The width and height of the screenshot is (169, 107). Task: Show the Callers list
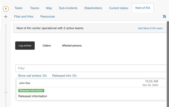[47, 46]
